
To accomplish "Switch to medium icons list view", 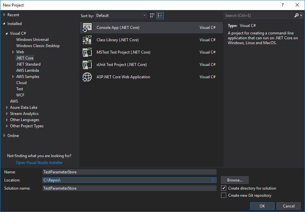I will (x=160, y=16).
